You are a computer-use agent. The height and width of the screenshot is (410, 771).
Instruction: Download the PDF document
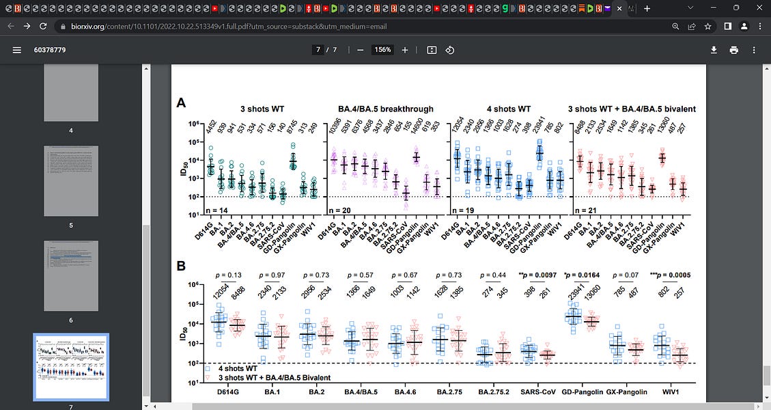tap(714, 49)
